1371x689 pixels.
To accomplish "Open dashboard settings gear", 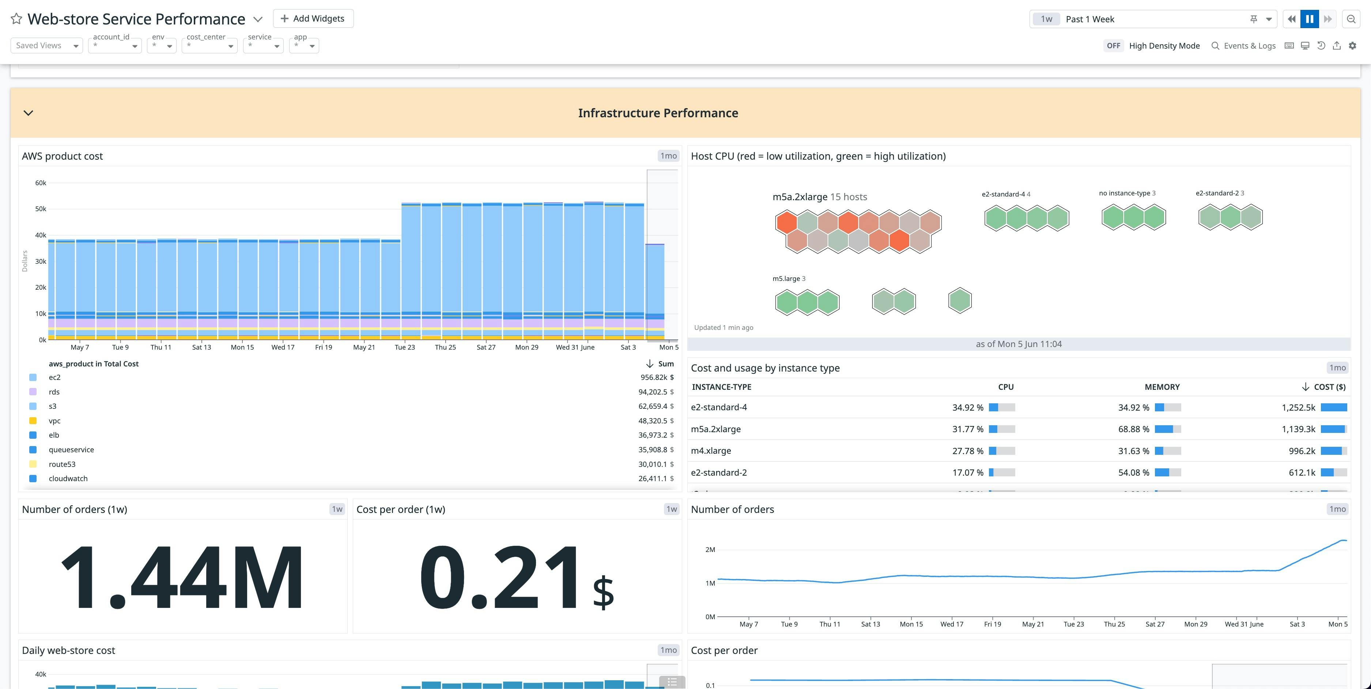I will pos(1353,46).
